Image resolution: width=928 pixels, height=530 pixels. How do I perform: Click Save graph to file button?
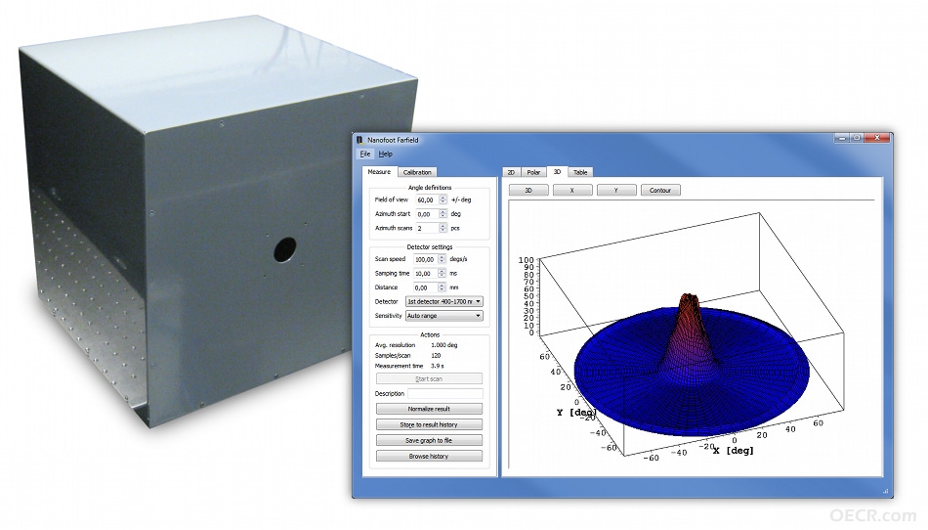(x=429, y=441)
